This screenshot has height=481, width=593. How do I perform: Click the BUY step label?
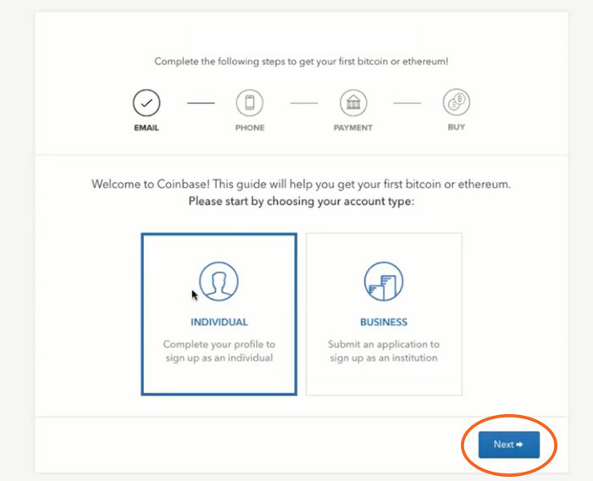coord(456,127)
